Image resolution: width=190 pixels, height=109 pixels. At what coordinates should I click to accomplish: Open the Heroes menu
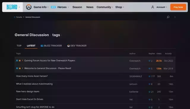63,7
